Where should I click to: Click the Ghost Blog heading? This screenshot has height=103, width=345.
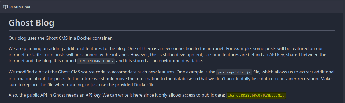[31, 23]
